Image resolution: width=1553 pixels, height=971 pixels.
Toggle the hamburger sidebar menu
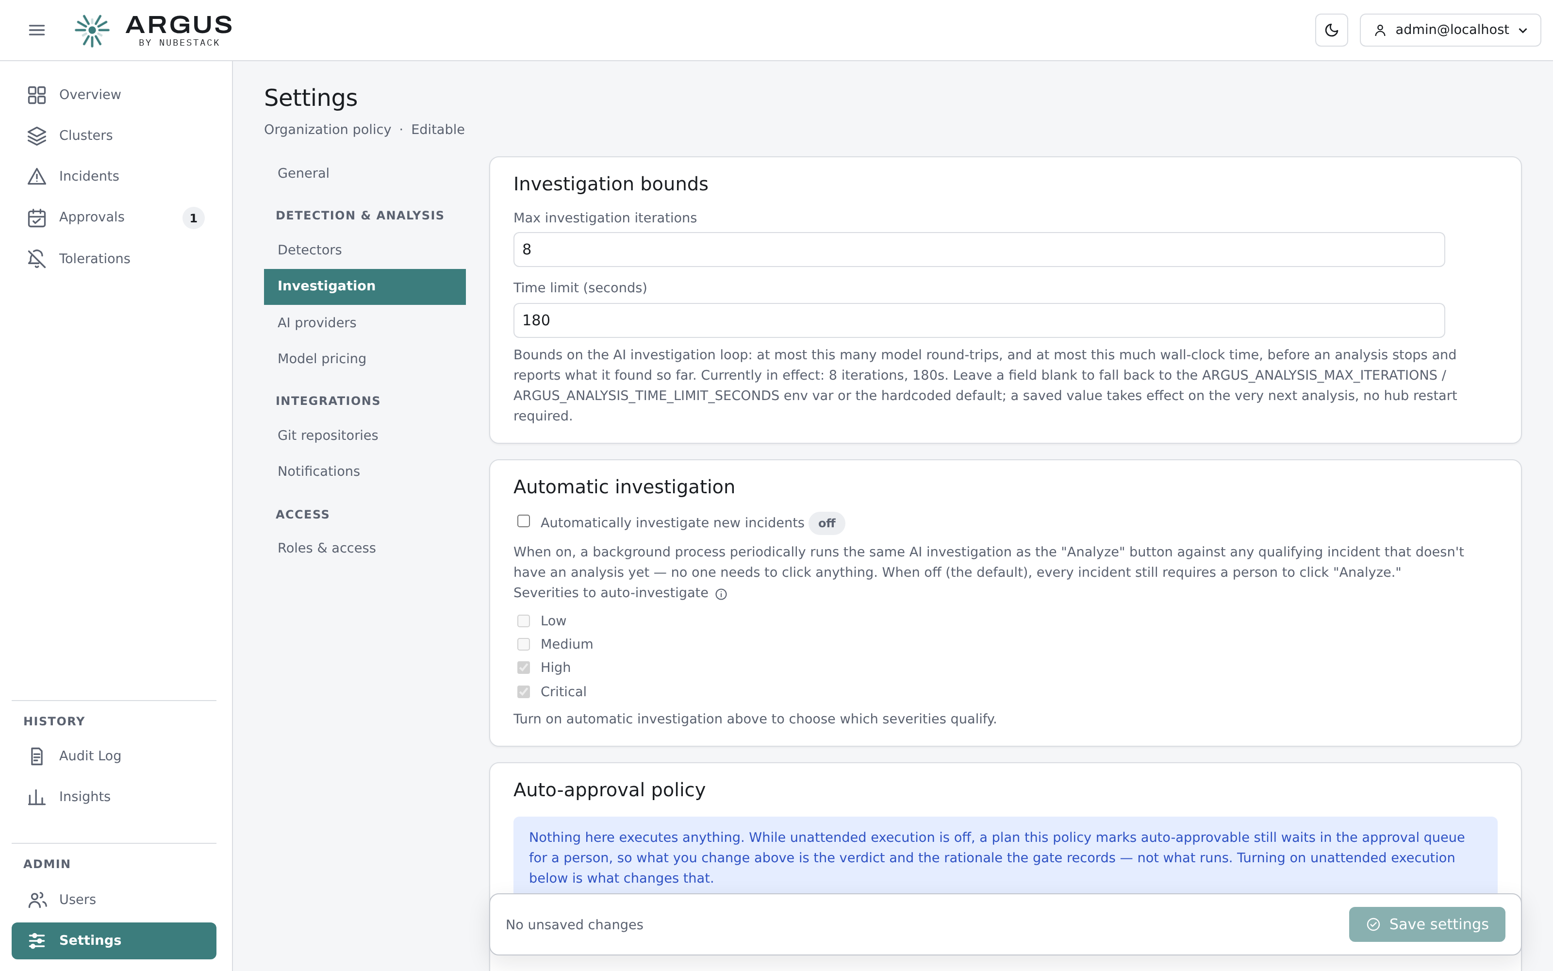[36, 30]
